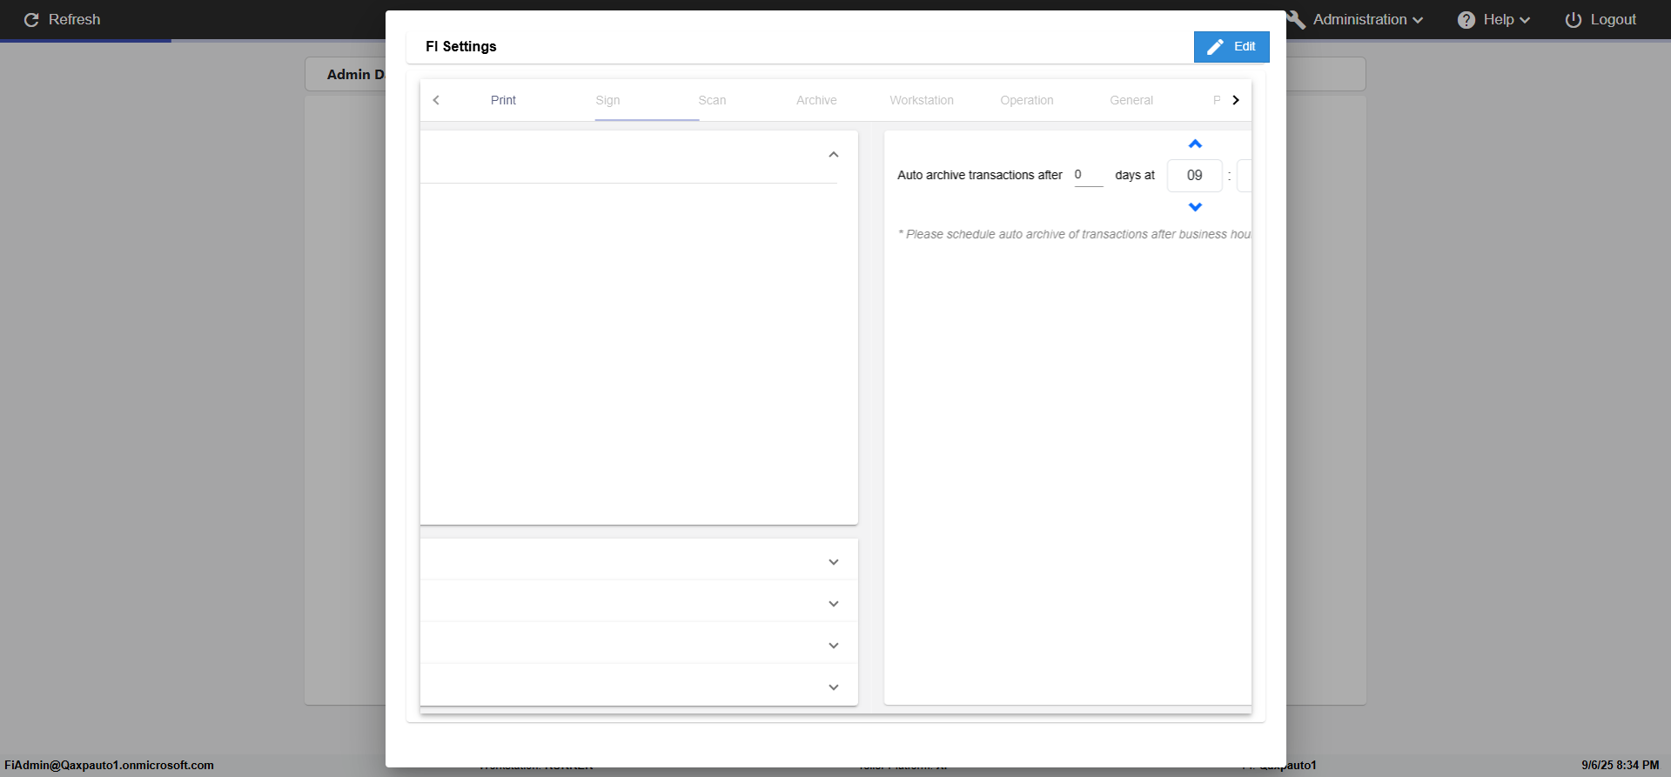Screen dimensions: 1671x777
Task: Switch to the Workstation tab
Action: (921, 100)
